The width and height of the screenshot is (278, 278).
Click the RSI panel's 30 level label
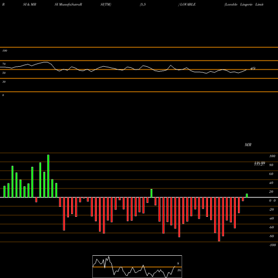click(x=4, y=82)
